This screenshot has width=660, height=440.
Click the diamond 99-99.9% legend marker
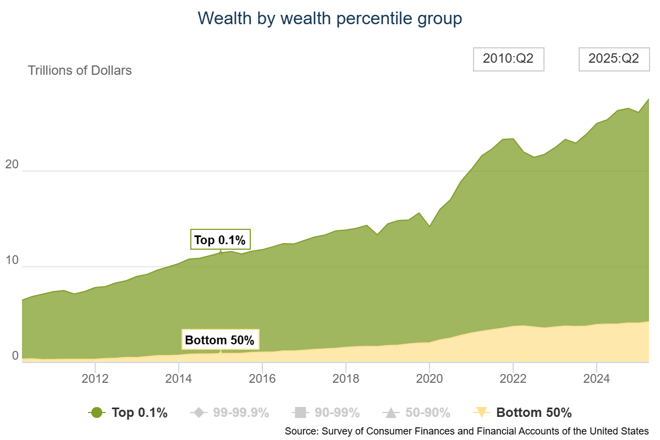(200, 413)
